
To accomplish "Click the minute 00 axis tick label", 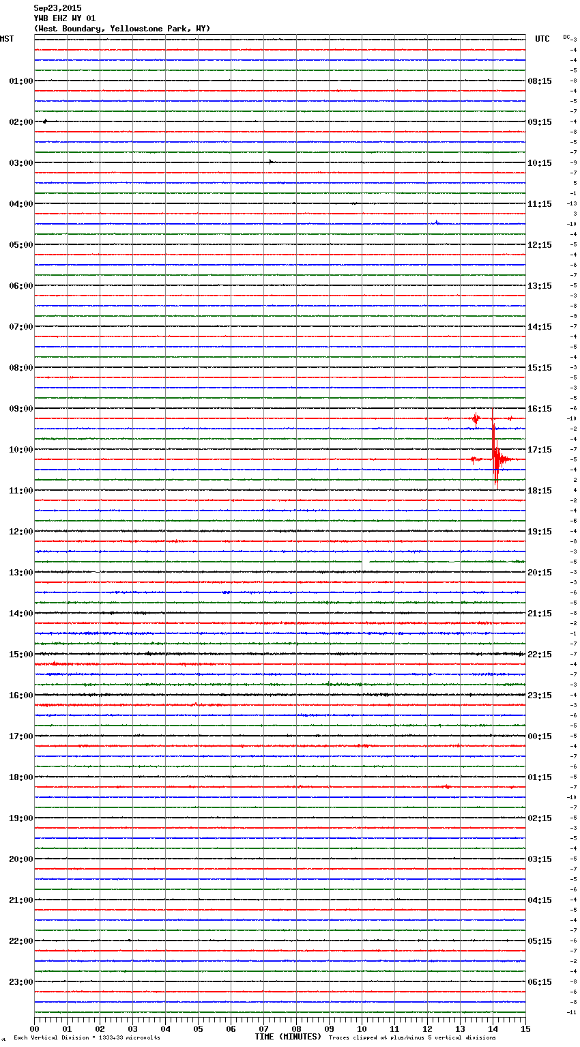I will point(34,1029).
